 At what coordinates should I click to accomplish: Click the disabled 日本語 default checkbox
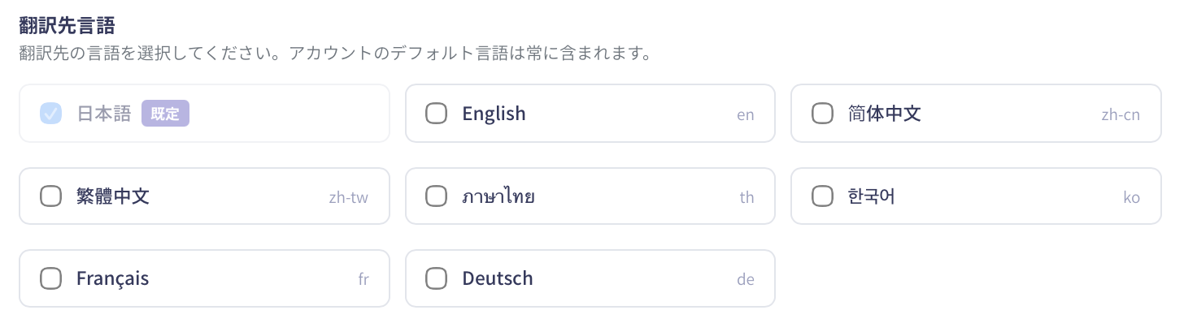point(50,114)
